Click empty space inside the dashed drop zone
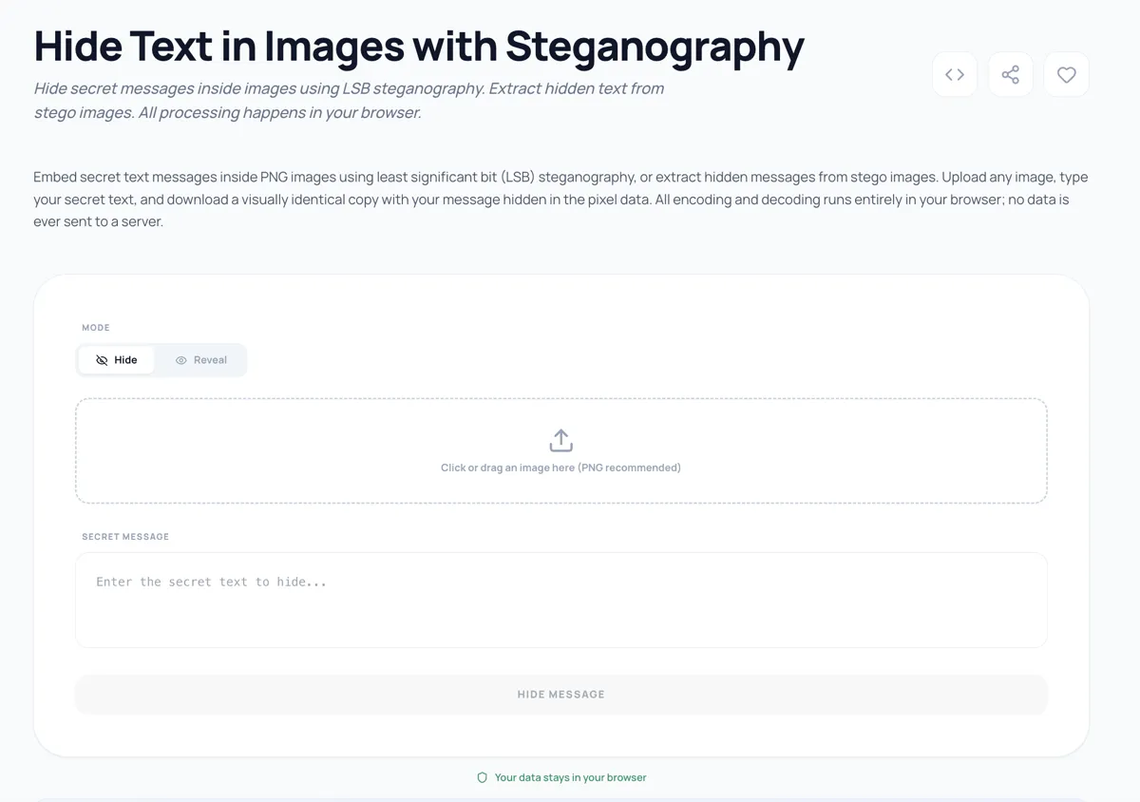The image size is (1140, 802). [285, 451]
